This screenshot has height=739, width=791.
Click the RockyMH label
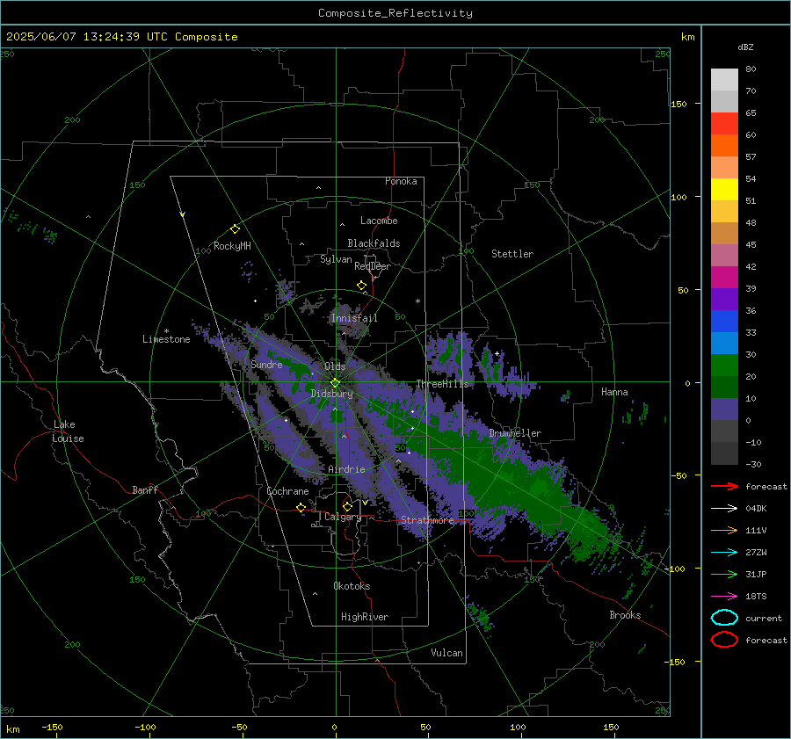(232, 246)
